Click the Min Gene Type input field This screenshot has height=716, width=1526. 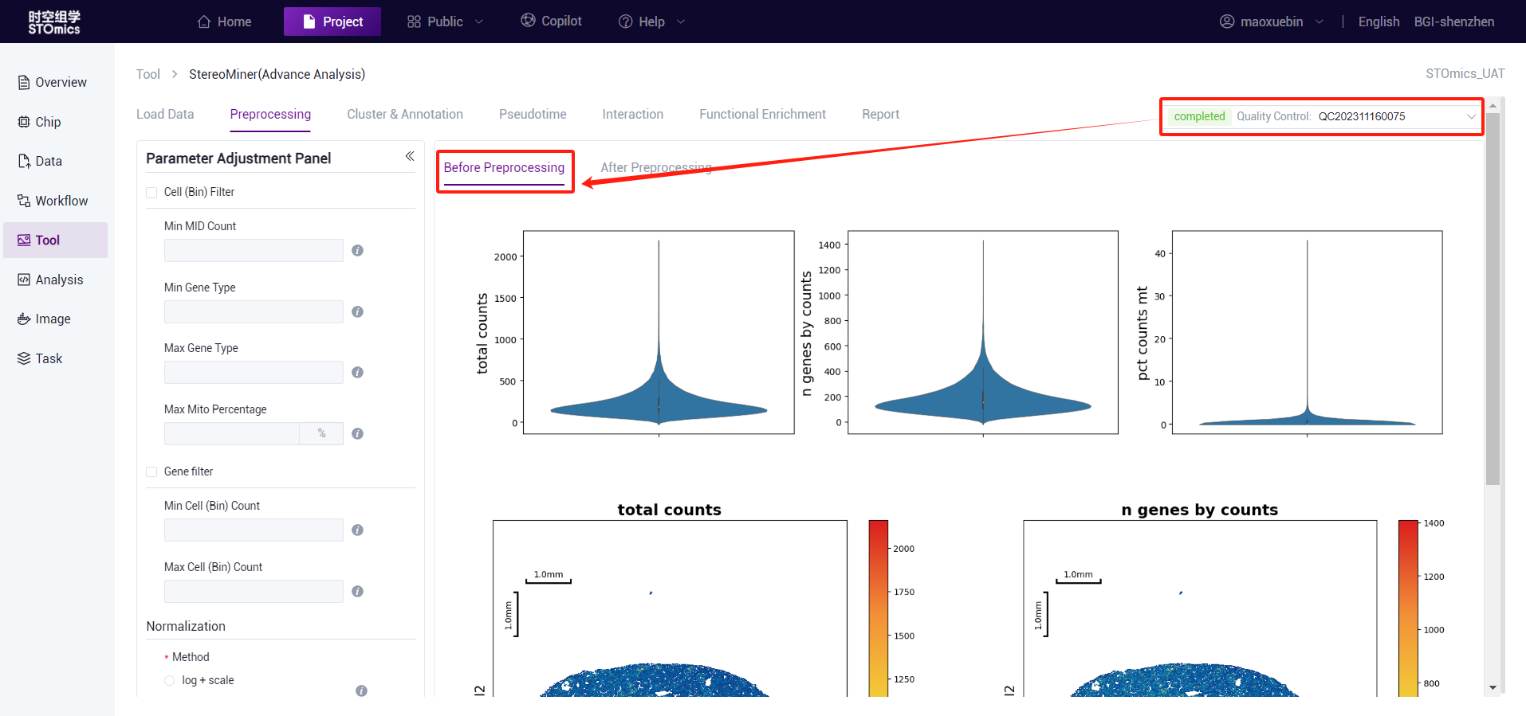pos(254,311)
